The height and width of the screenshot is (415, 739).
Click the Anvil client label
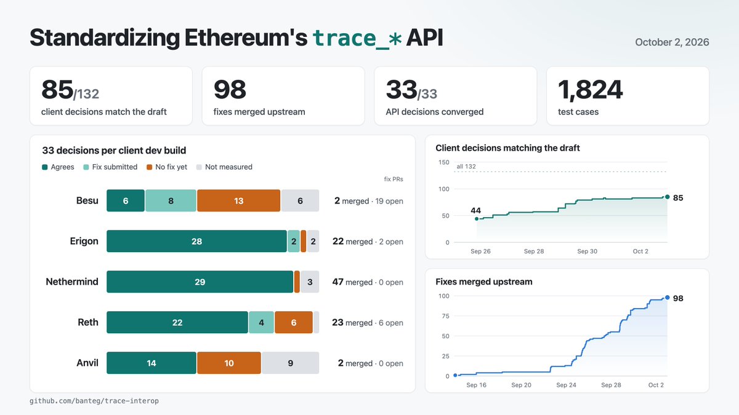pos(87,363)
